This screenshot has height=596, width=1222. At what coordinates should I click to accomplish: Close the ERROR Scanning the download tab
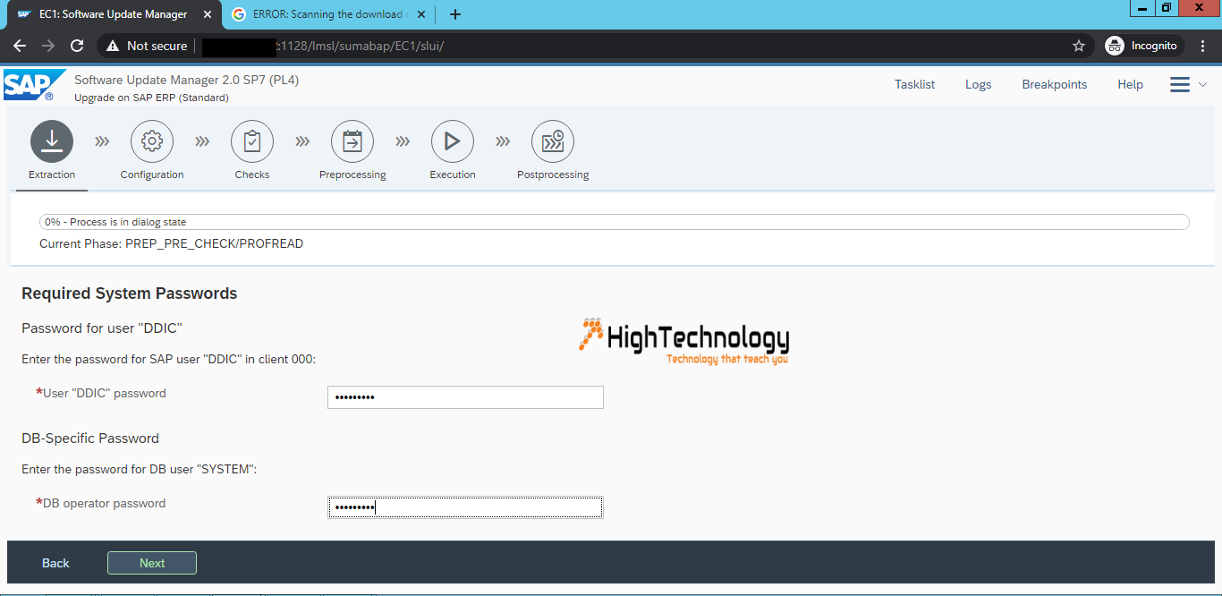(x=423, y=14)
